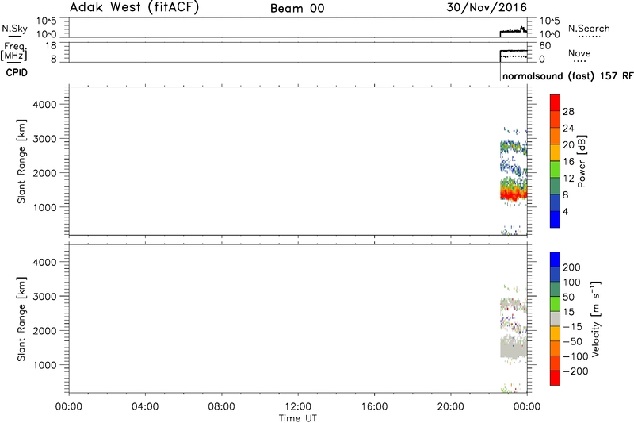
Task: Click the "N.Search" legend label
Action: (589, 29)
